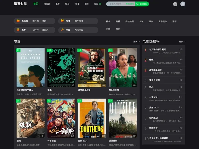Click the 电影 category emoji icon

coord(18,30)
